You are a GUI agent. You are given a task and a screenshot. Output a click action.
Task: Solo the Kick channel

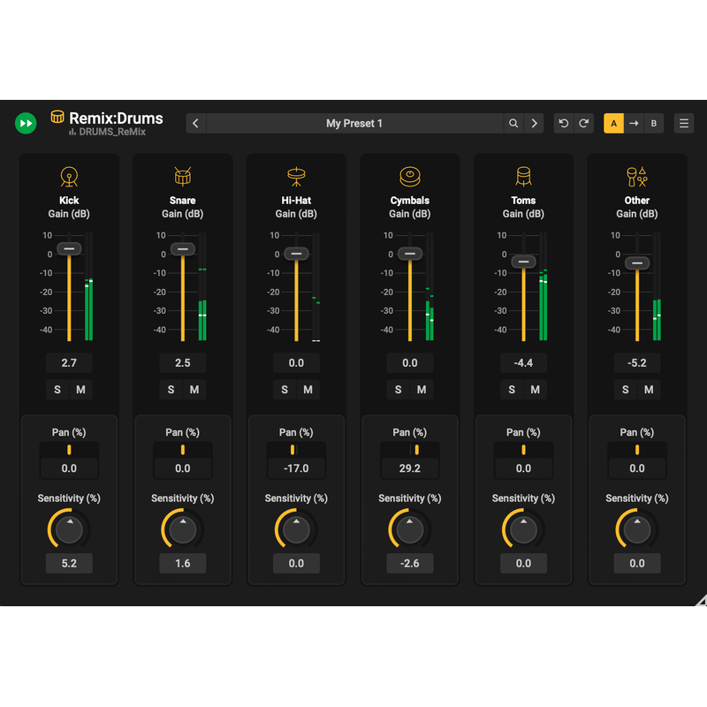click(x=57, y=390)
